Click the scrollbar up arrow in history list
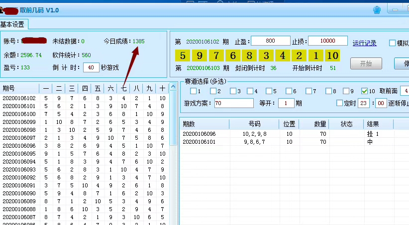409x225 pixels. [173, 87]
